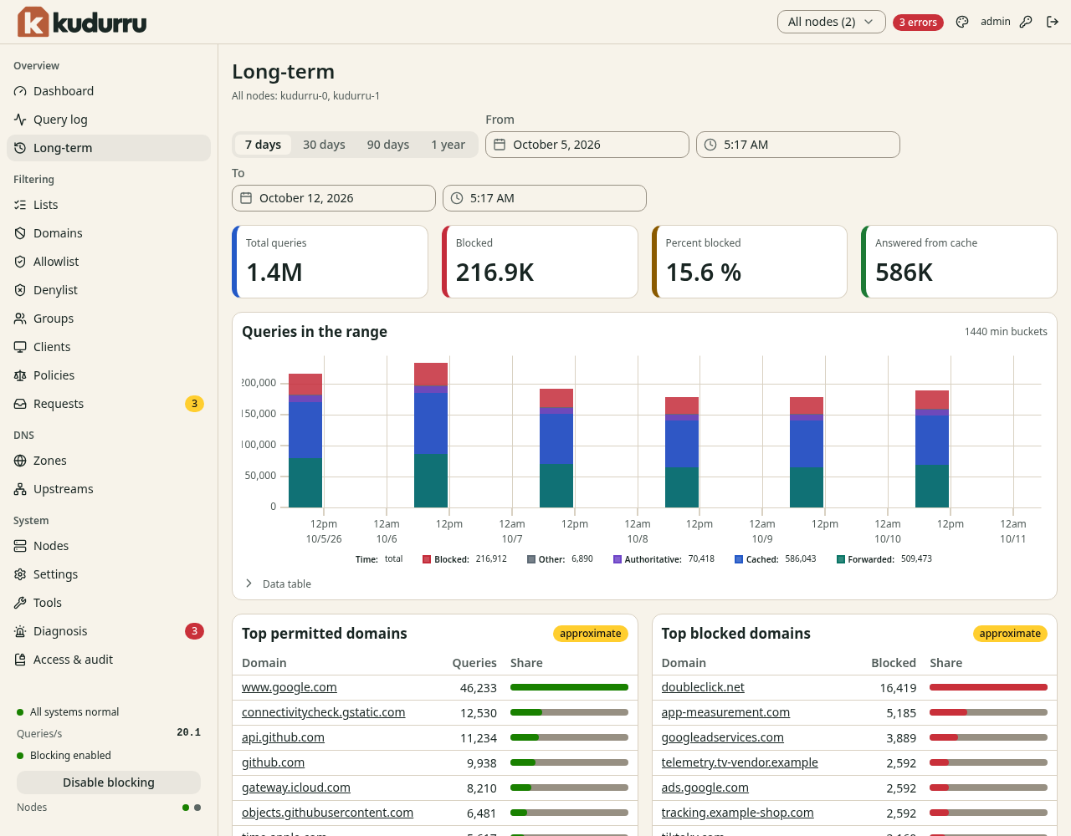The height and width of the screenshot is (836, 1071).
Task: Switch to the 90 days range
Action: pyautogui.click(x=388, y=145)
